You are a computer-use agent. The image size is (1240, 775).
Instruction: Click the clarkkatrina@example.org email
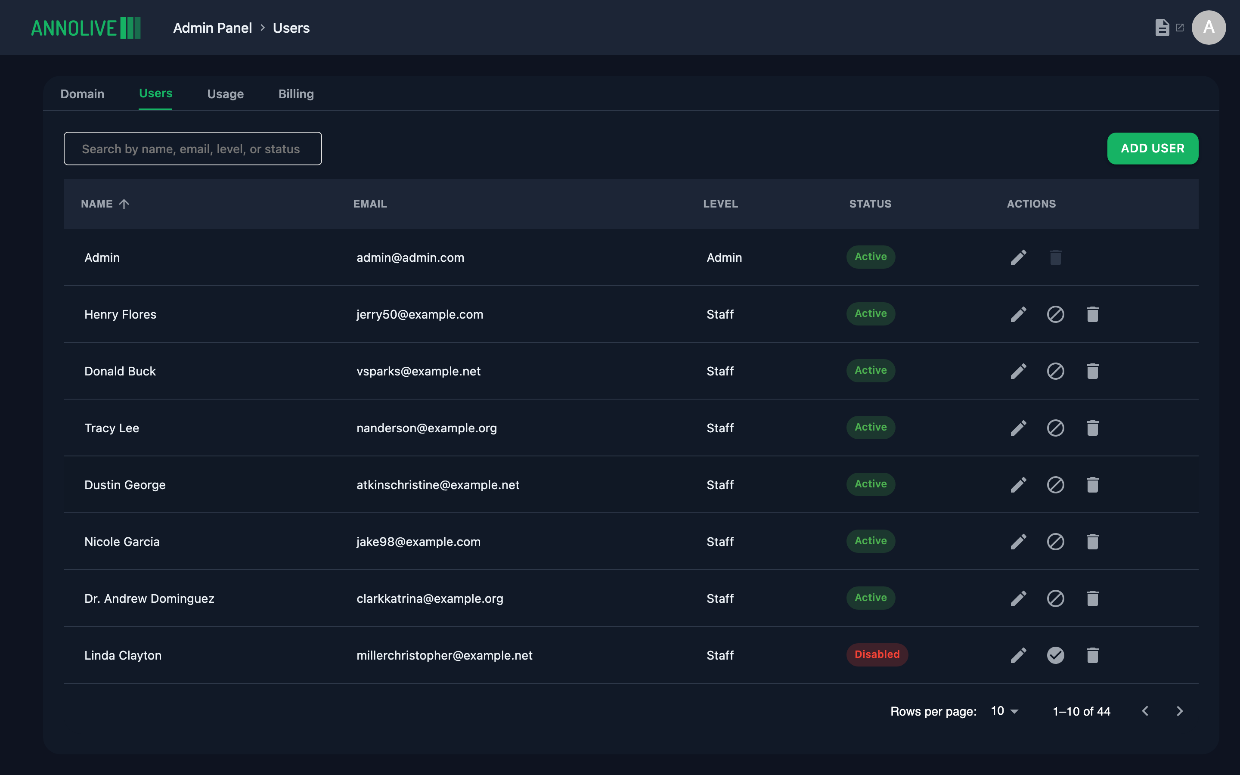coord(430,598)
